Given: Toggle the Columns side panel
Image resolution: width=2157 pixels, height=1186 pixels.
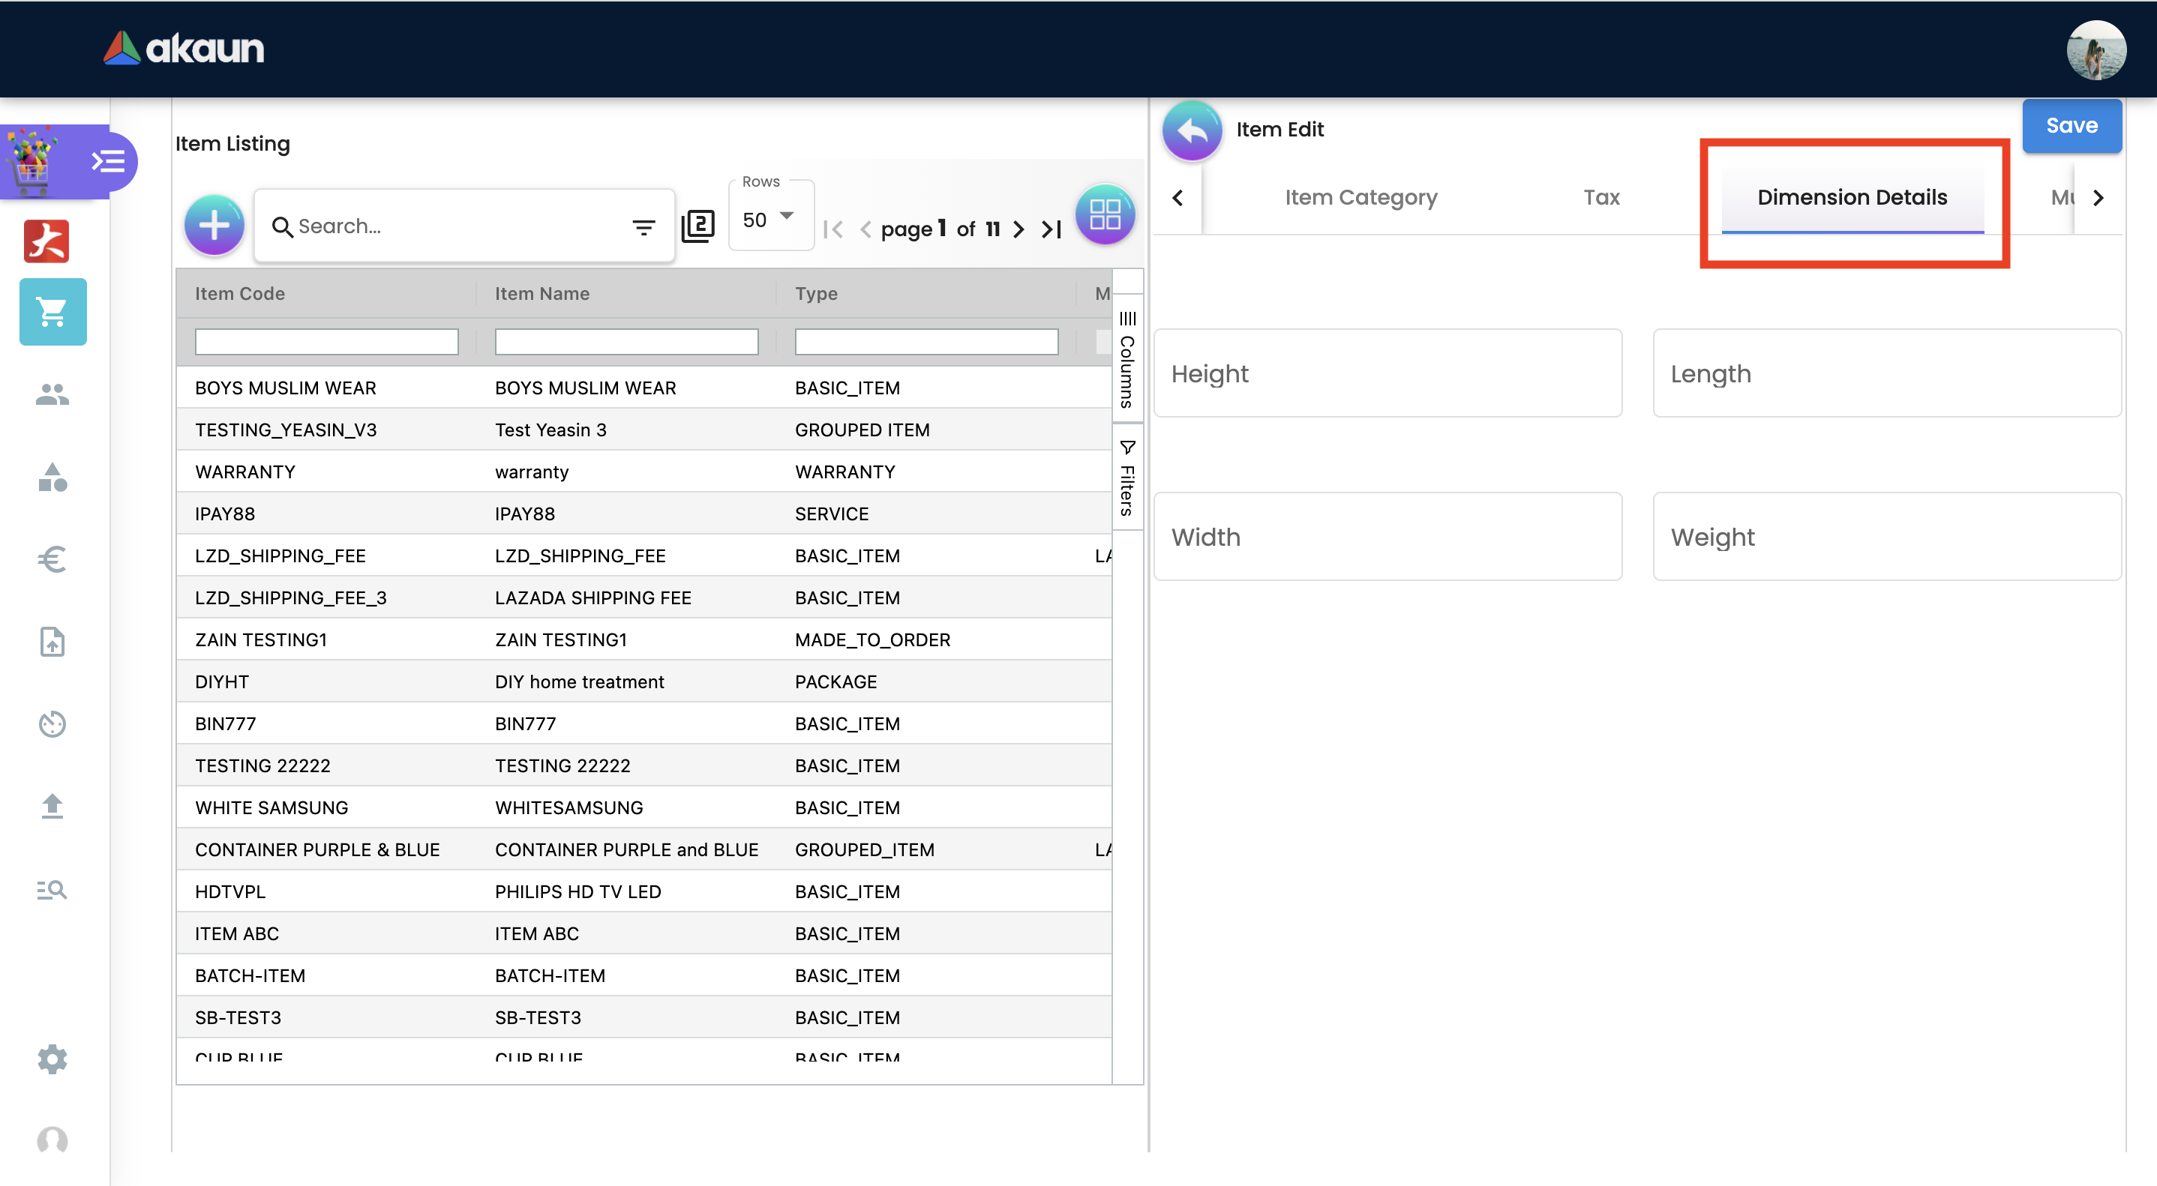Looking at the screenshot, I should (1127, 360).
